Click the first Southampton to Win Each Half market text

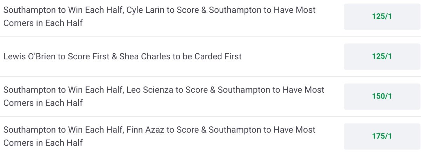coord(160,16)
